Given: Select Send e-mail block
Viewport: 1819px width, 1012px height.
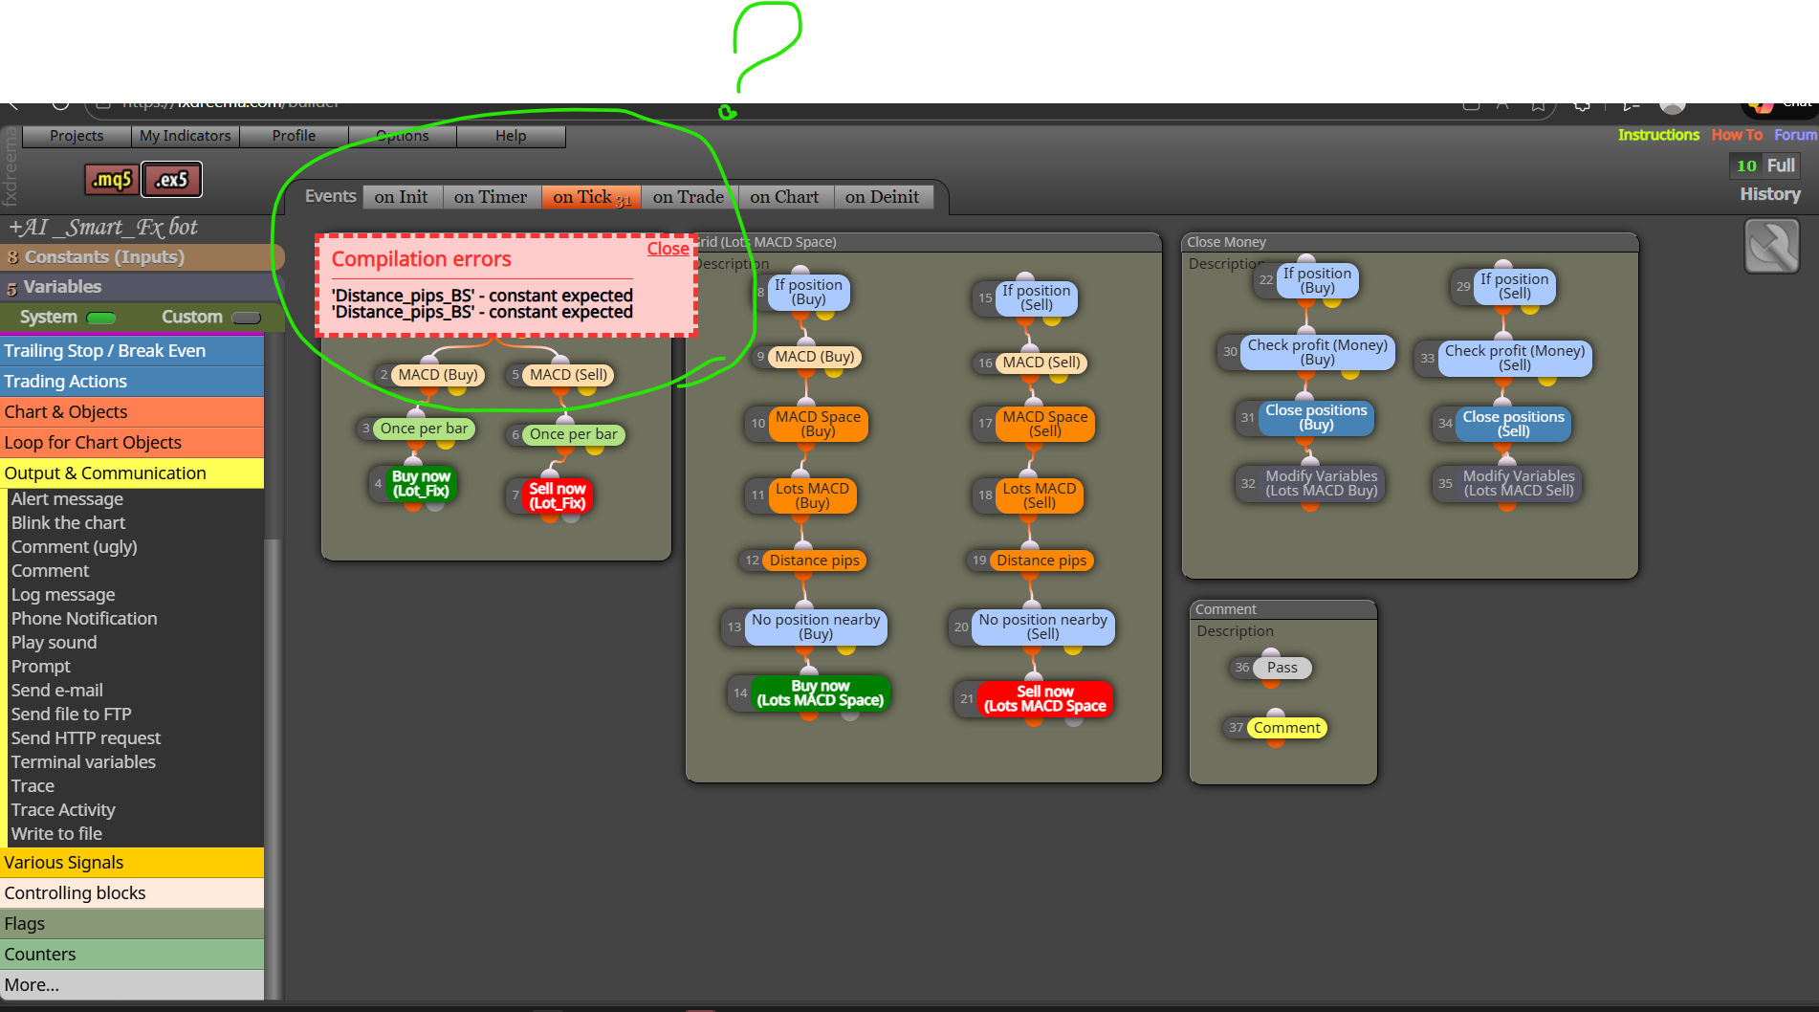Looking at the screenshot, I should 56,691.
